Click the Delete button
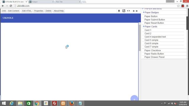This screenshot has height=106, width=189. pyautogui.click(x=48, y=11)
